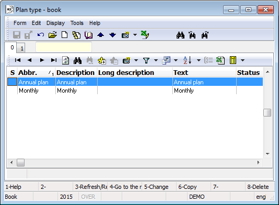Click the S column header
The width and height of the screenshot is (279, 205).
pyautogui.click(x=12, y=73)
